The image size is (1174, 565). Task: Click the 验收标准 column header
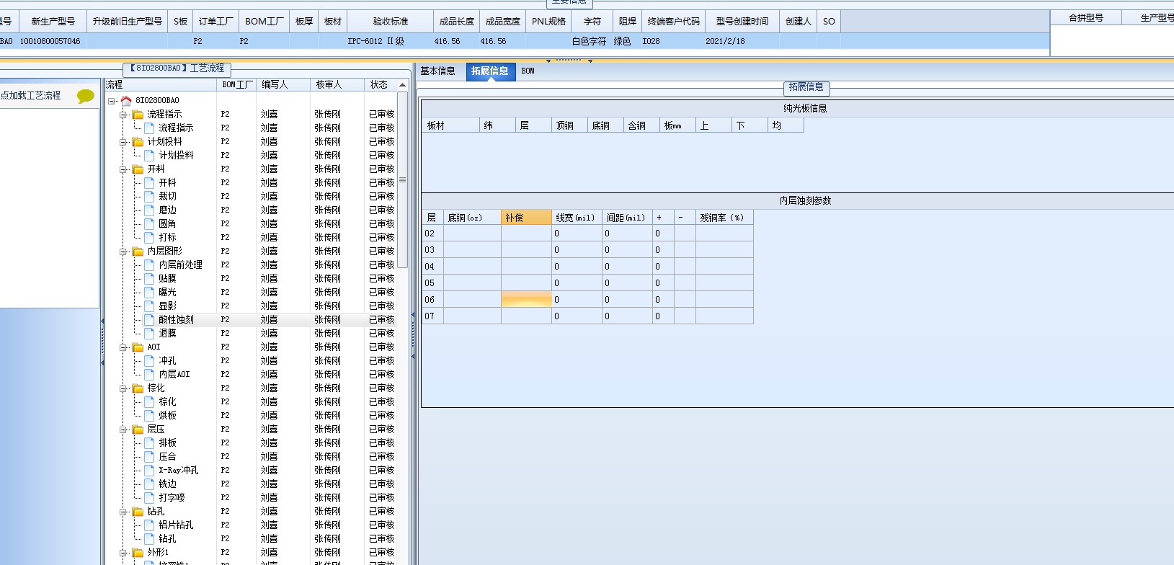[391, 22]
